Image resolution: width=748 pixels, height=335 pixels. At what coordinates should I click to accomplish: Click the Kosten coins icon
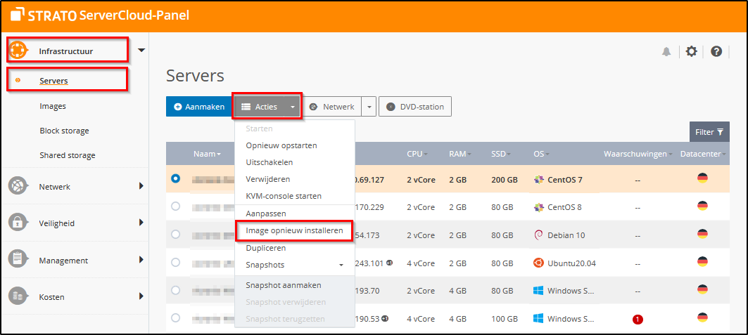18,296
